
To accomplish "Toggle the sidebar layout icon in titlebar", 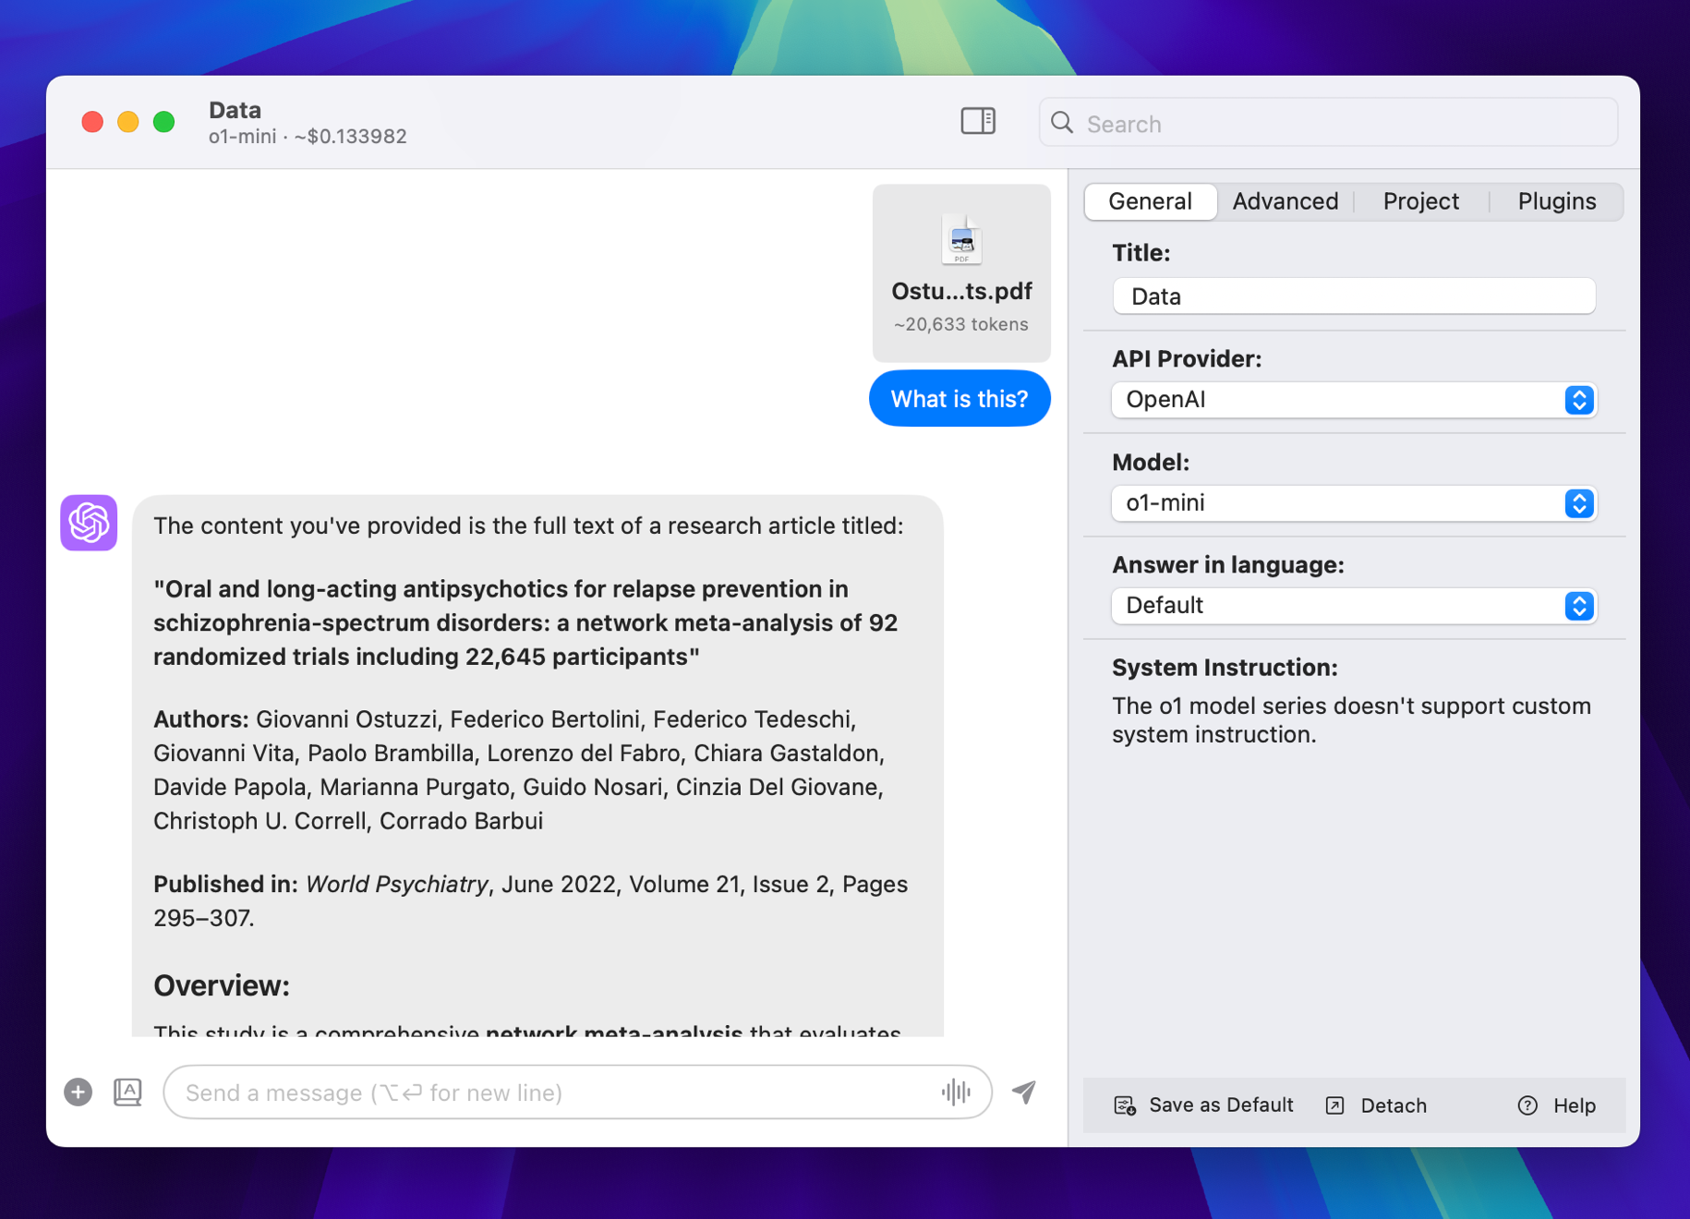I will [x=978, y=121].
